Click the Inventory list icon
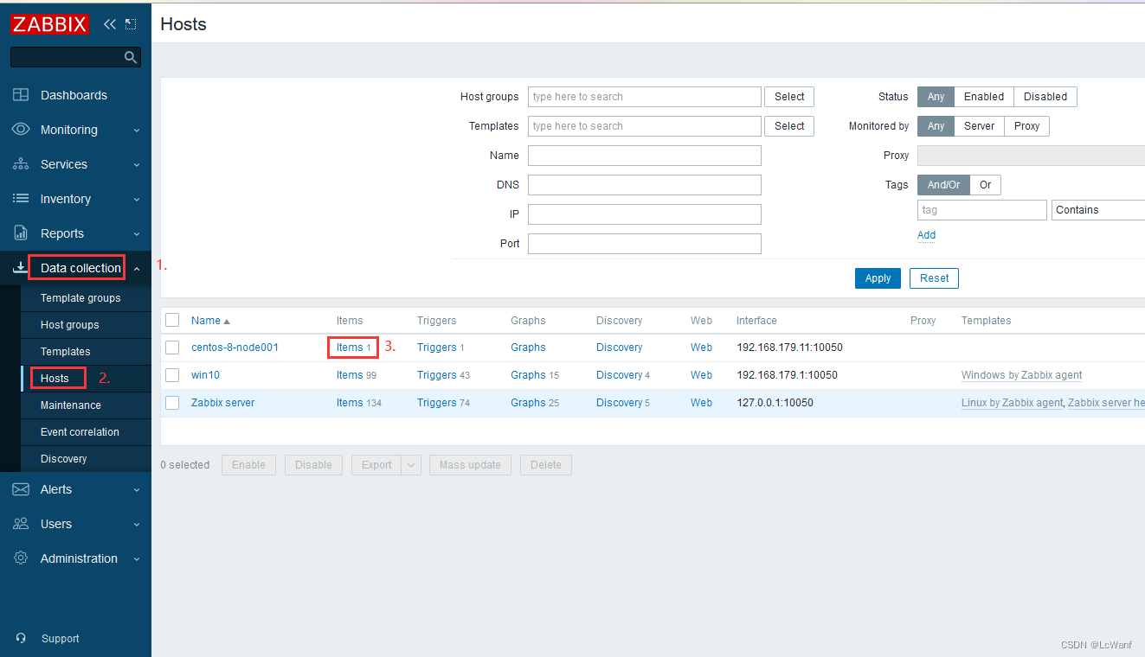Image resolution: width=1145 pixels, height=657 pixels. [x=21, y=199]
